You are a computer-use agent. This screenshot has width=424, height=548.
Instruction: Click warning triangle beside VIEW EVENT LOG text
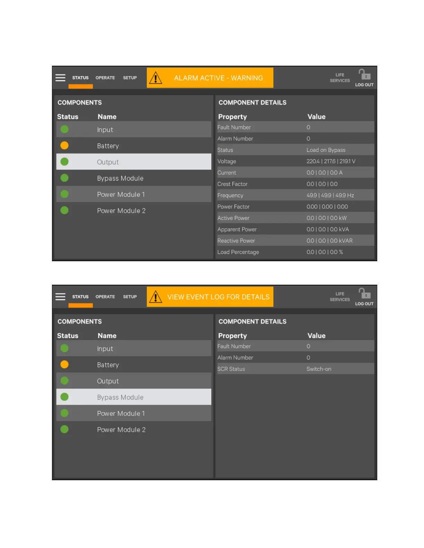click(x=156, y=297)
